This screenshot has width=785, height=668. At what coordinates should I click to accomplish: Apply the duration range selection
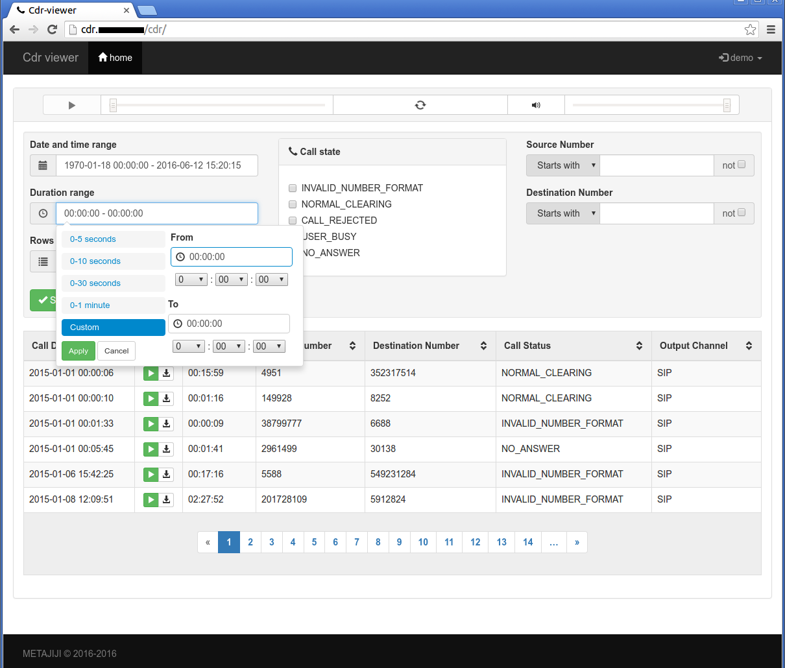tap(78, 351)
